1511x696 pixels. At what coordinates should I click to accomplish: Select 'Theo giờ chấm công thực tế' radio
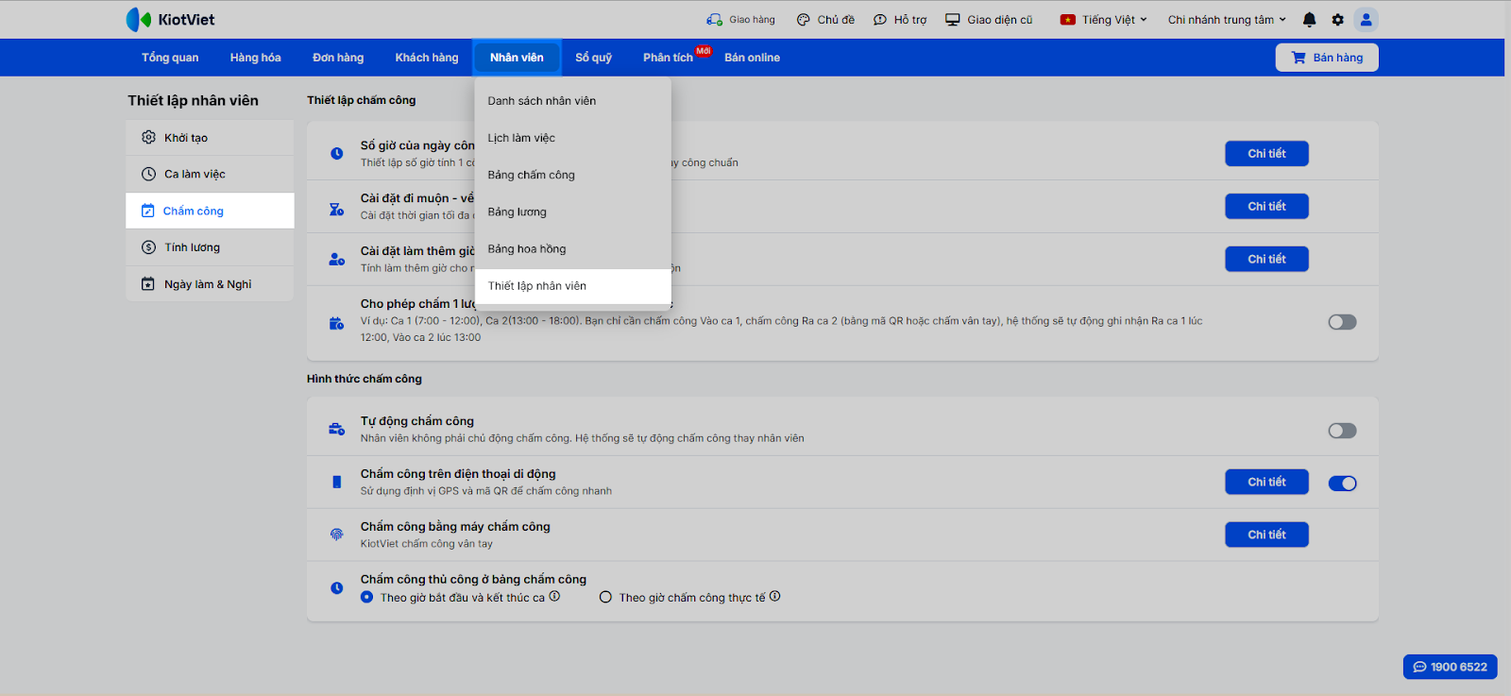click(606, 597)
